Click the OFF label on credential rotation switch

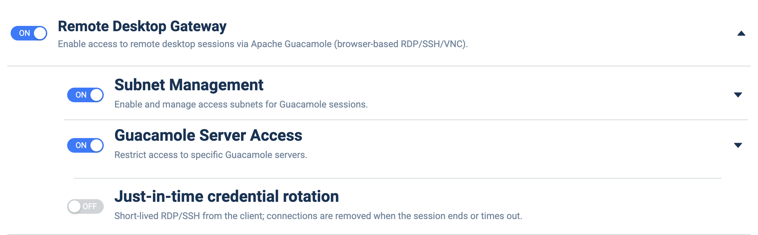tap(90, 206)
